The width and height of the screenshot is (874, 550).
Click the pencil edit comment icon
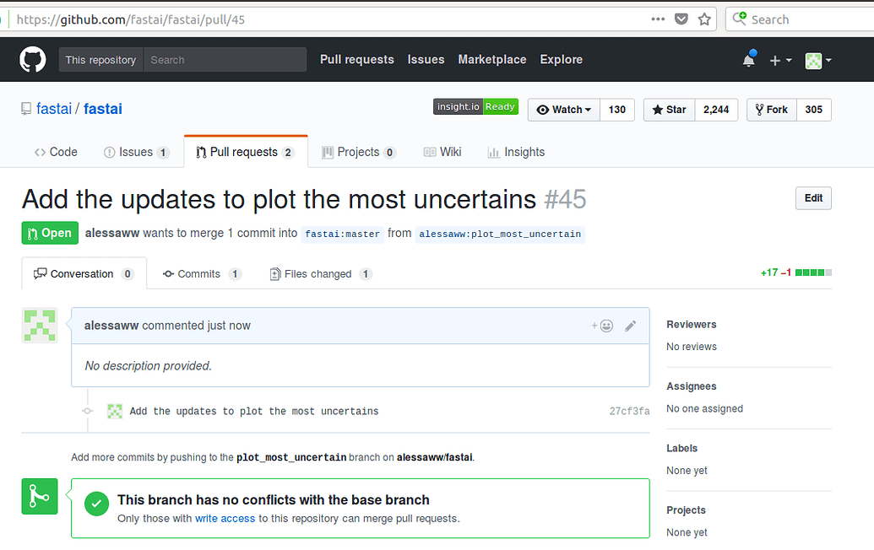(630, 326)
